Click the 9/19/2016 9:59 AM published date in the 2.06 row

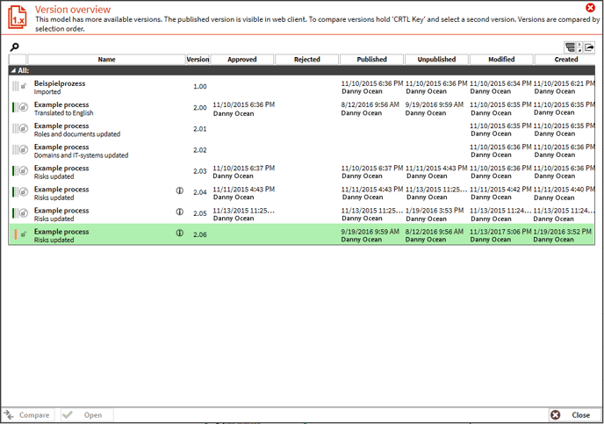pos(370,232)
